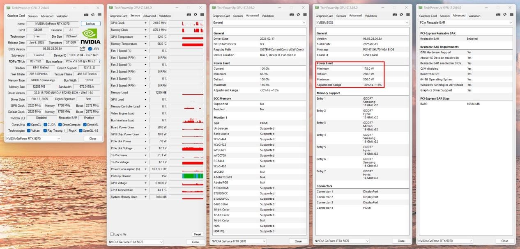The image size is (520, 249).
Task: Open the GPU Temperature sensor dropdown arrow
Action: [x=145, y=37]
